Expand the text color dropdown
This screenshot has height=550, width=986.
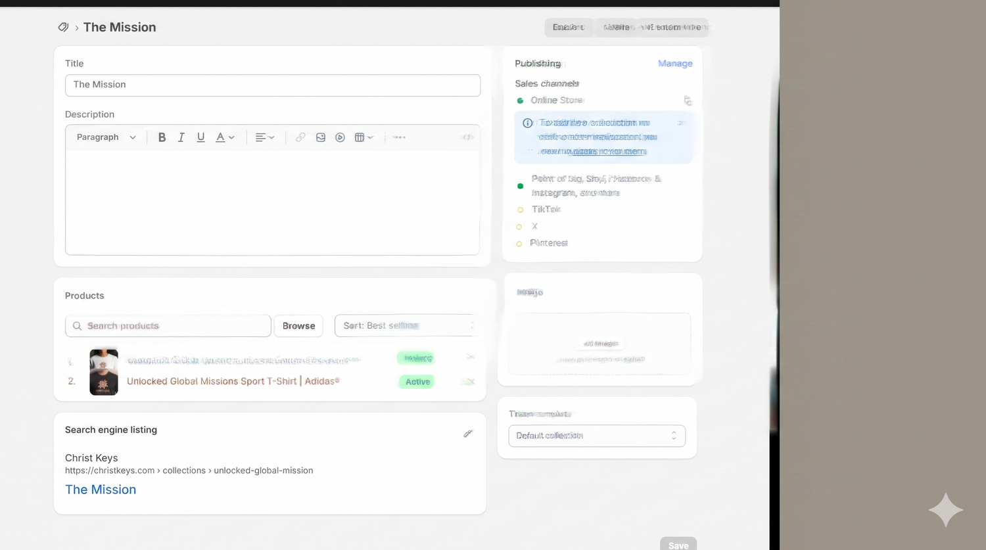(225, 137)
